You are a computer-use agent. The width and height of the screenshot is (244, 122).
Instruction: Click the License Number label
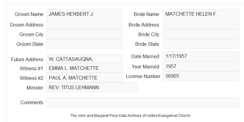[x=143, y=76]
